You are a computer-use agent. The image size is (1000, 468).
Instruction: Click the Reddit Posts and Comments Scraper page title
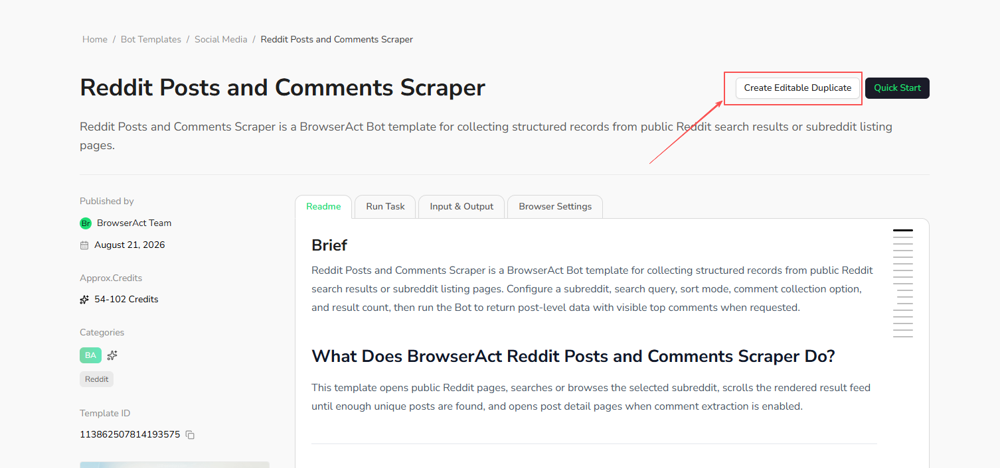[x=283, y=88]
